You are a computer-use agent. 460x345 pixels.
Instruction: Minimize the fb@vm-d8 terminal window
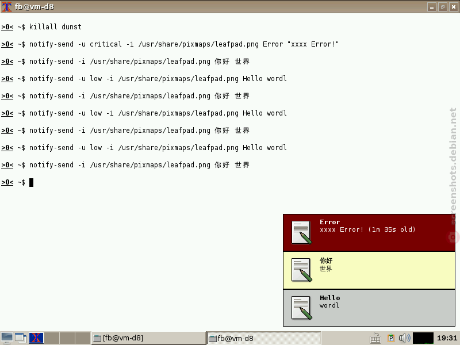[x=432, y=7]
